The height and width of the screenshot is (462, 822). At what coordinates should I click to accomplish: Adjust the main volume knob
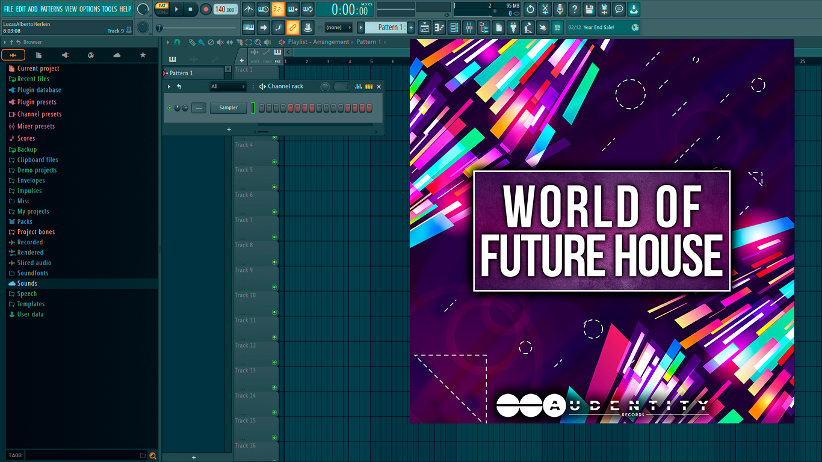point(143,9)
